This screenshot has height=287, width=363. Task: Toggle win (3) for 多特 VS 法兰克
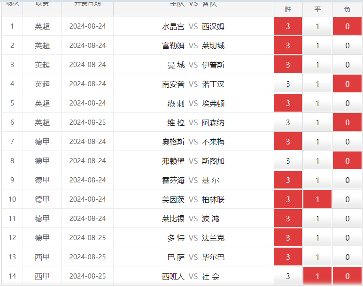(288, 237)
